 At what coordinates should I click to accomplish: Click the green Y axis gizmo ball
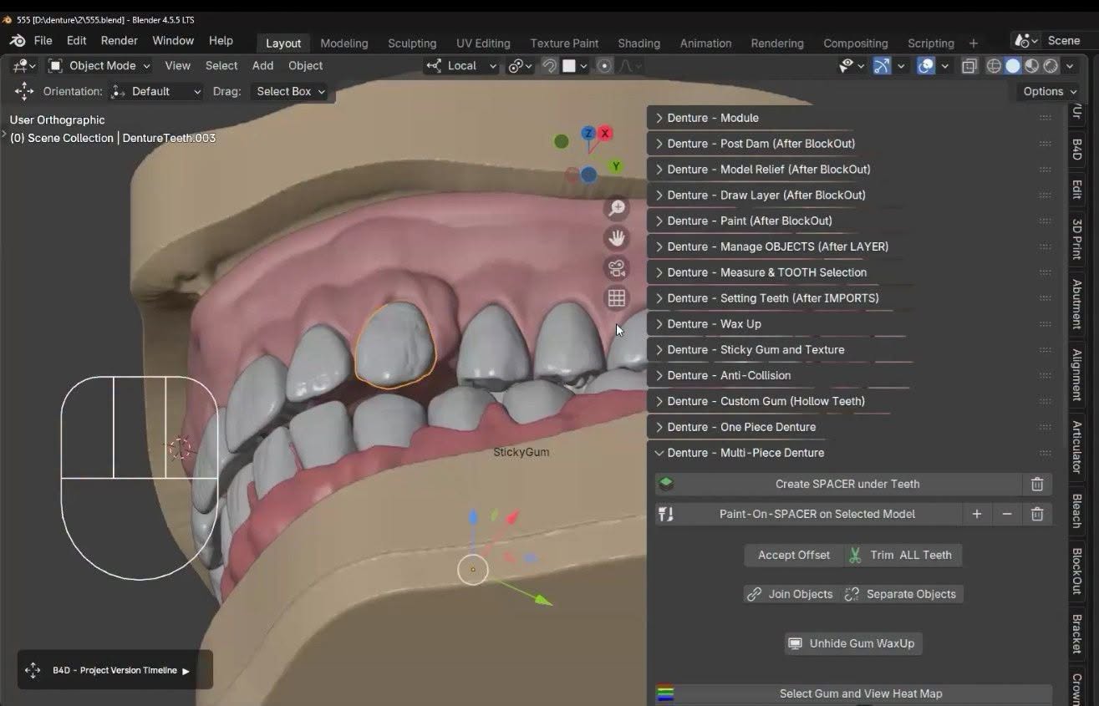tap(616, 166)
